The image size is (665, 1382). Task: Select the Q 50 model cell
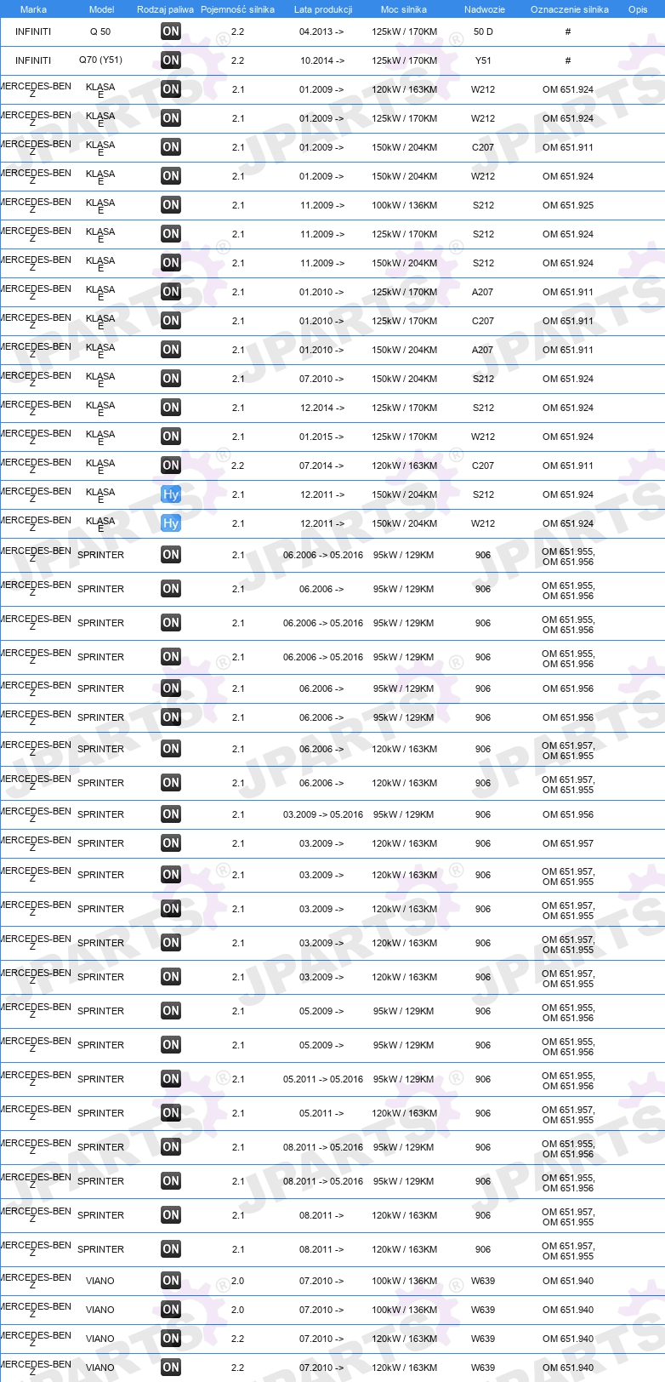(x=100, y=31)
